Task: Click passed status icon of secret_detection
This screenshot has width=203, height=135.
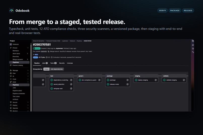Action: pos(52,84)
